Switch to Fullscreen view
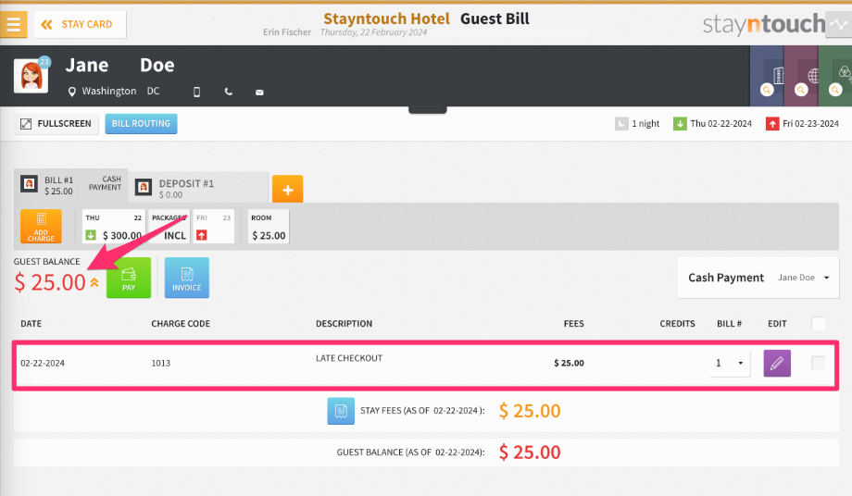The width and height of the screenshot is (852, 496). [56, 124]
